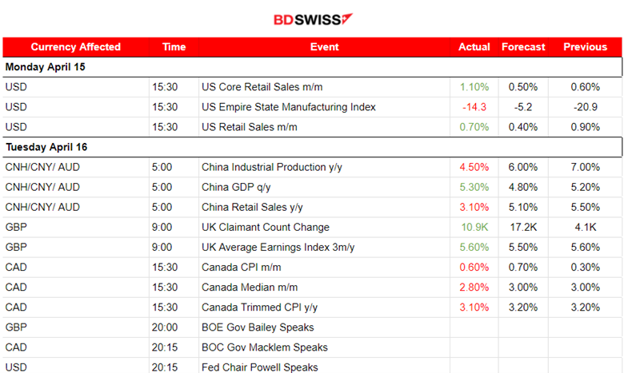This screenshot has width=624, height=373.
Task: Select the Actual column header
Action: [x=474, y=47]
